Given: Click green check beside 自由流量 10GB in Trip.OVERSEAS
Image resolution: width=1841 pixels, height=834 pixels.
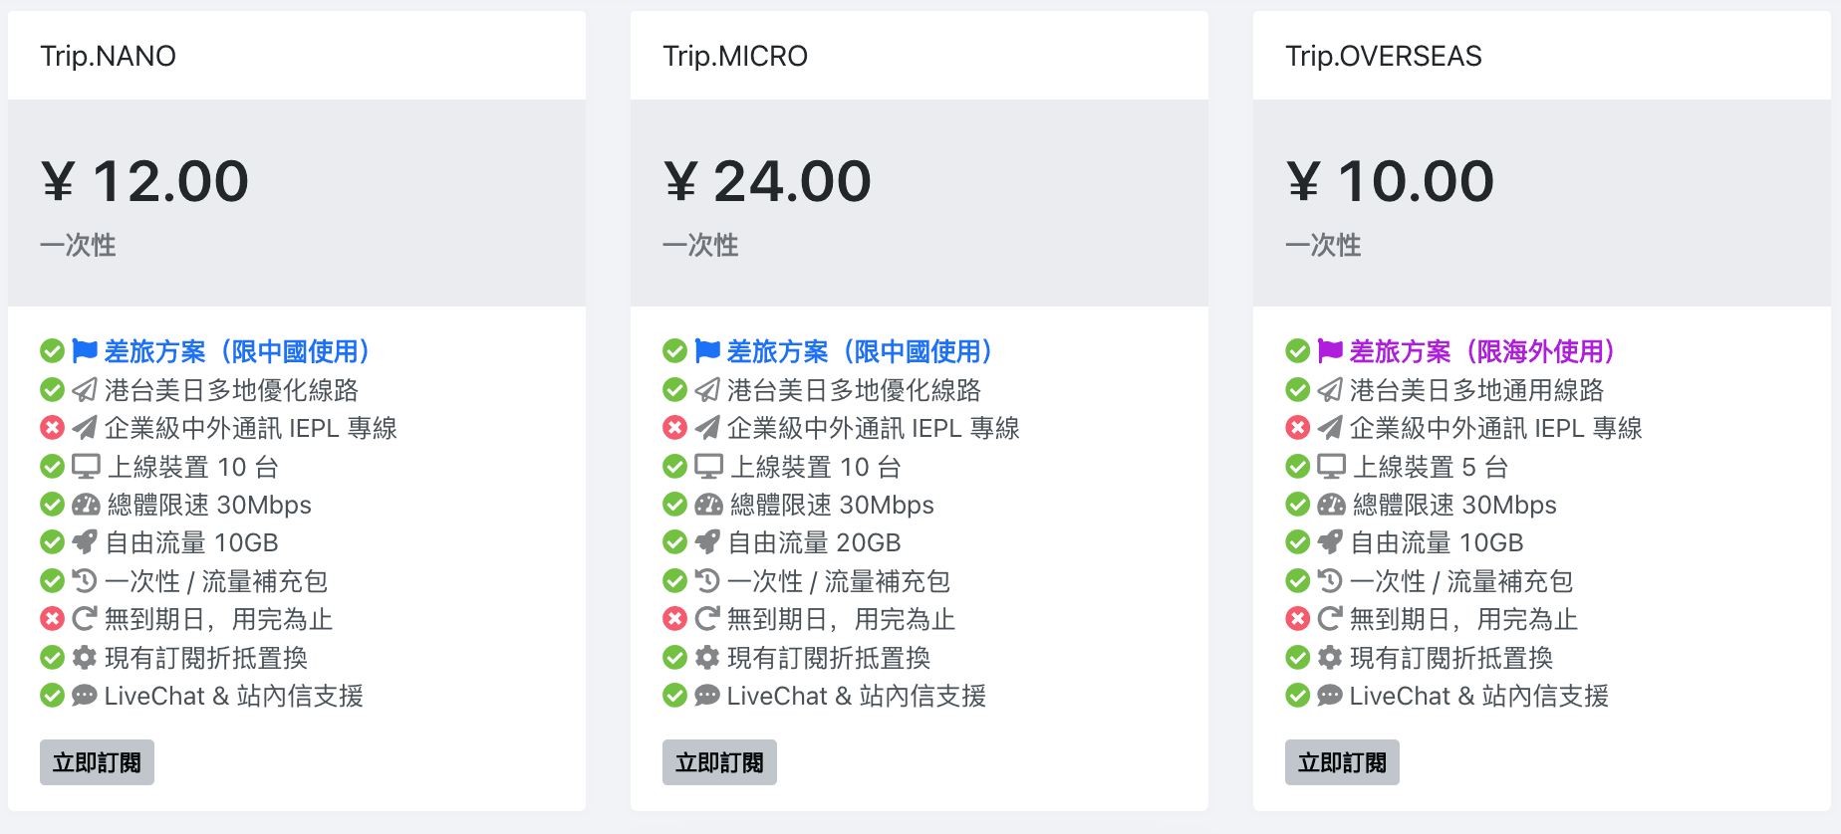Looking at the screenshot, I should click(1297, 542).
